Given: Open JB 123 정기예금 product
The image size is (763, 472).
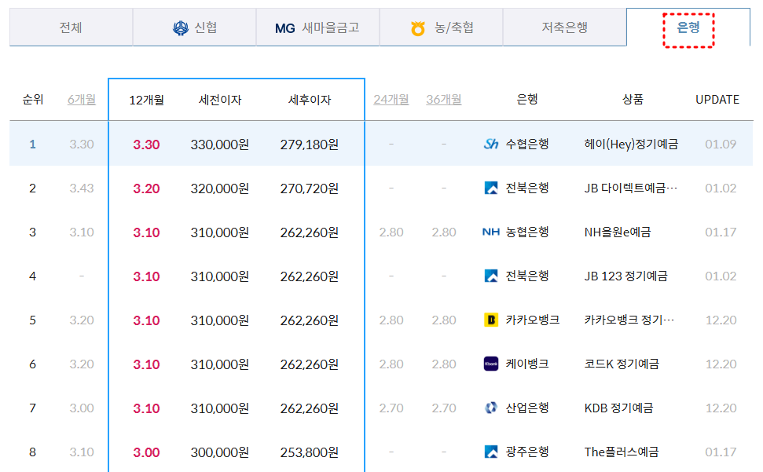Looking at the screenshot, I should 625,276.
